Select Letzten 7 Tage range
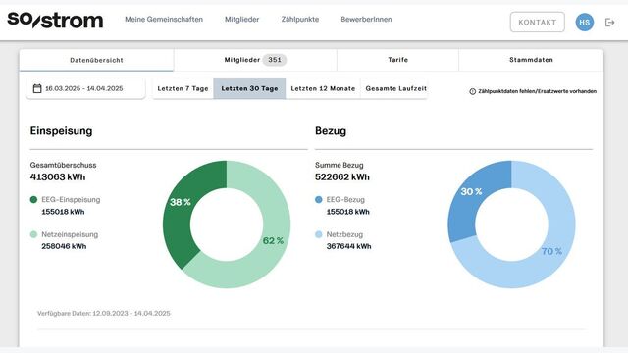Image resolution: width=628 pixels, height=353 pixels. (183, 88)
